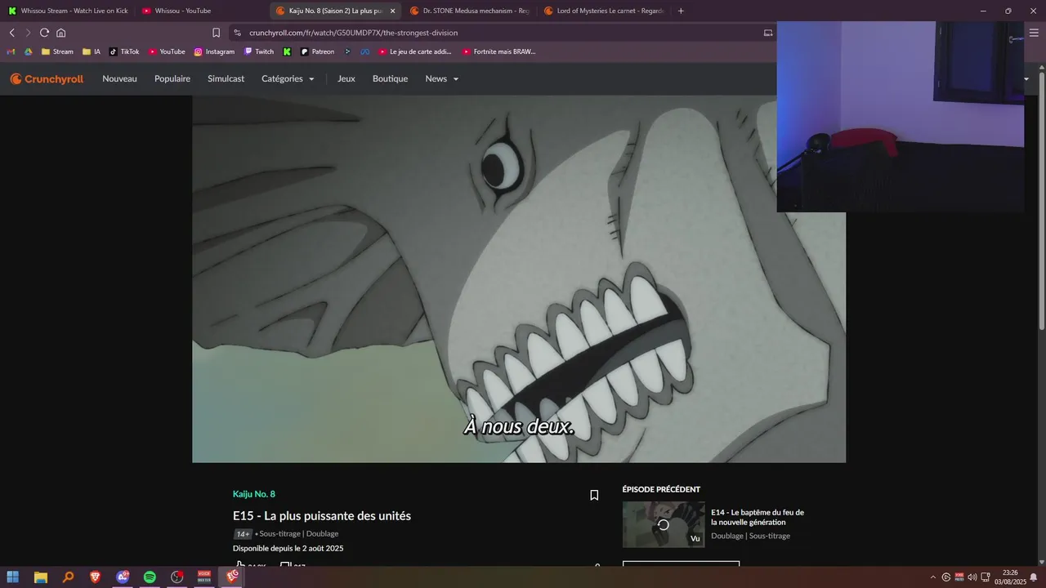This screenshot has width=1046, height=588.
Task: Open the Twitch bookmark
Action: tap(259, 51)
